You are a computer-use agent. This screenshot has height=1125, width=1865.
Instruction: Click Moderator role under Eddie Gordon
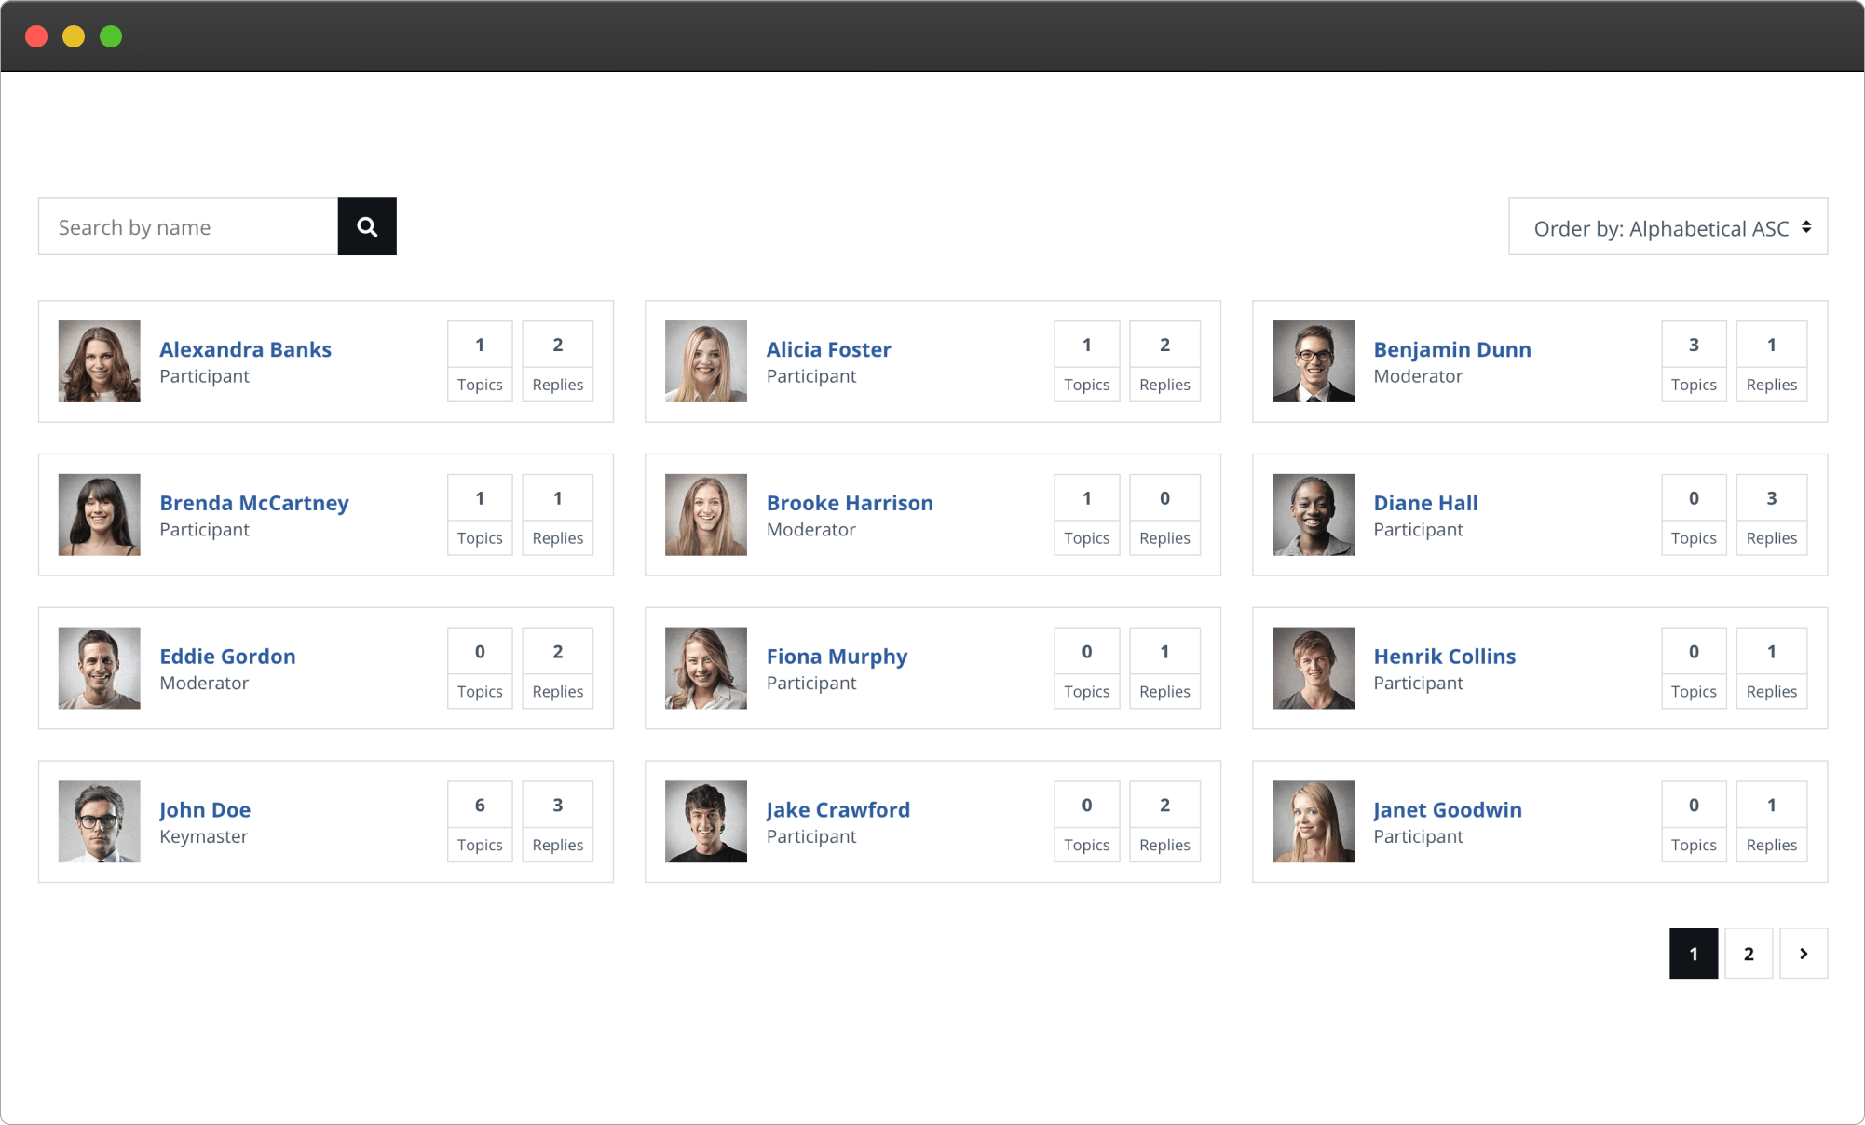tap(204, 683)
